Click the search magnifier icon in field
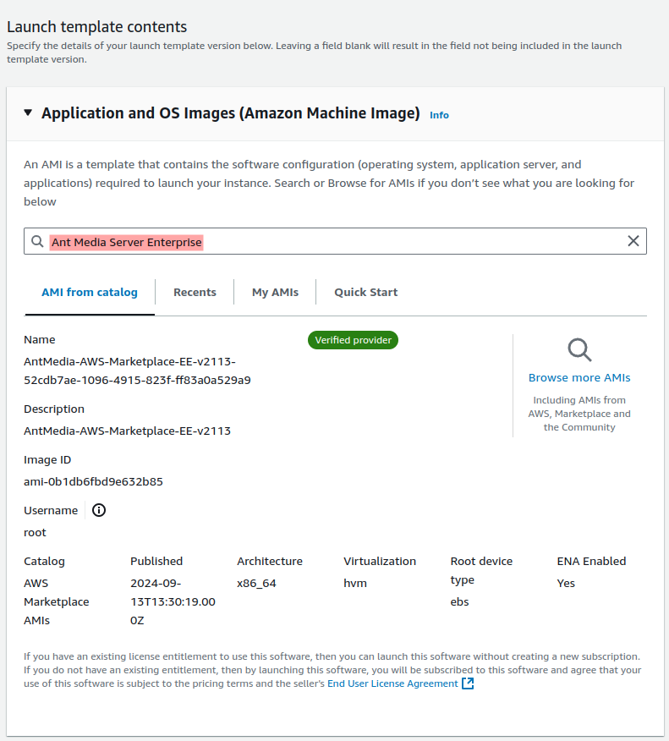 pyautogui.click(x=37, y=241)
